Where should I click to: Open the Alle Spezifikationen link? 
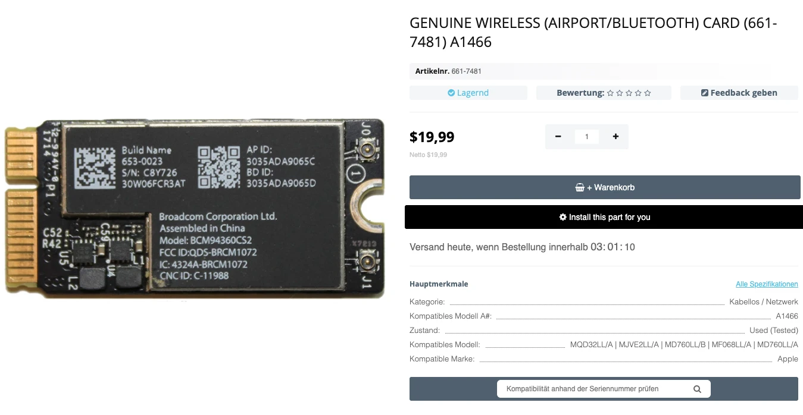coord(767,284)
